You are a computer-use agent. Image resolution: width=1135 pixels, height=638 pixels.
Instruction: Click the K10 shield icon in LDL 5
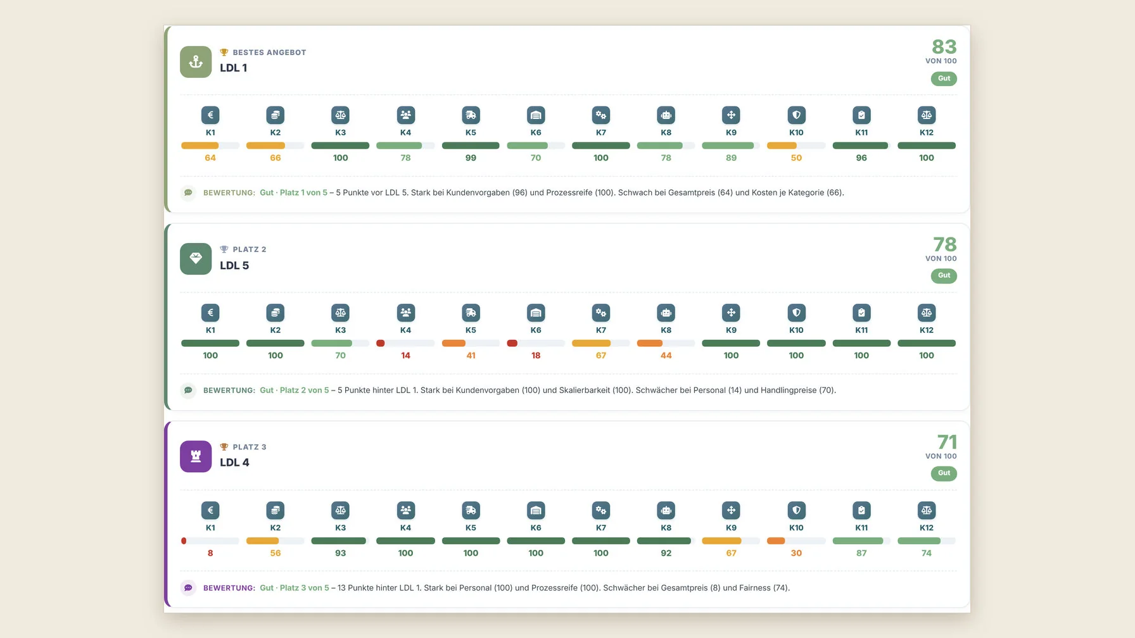pos(796,313)
